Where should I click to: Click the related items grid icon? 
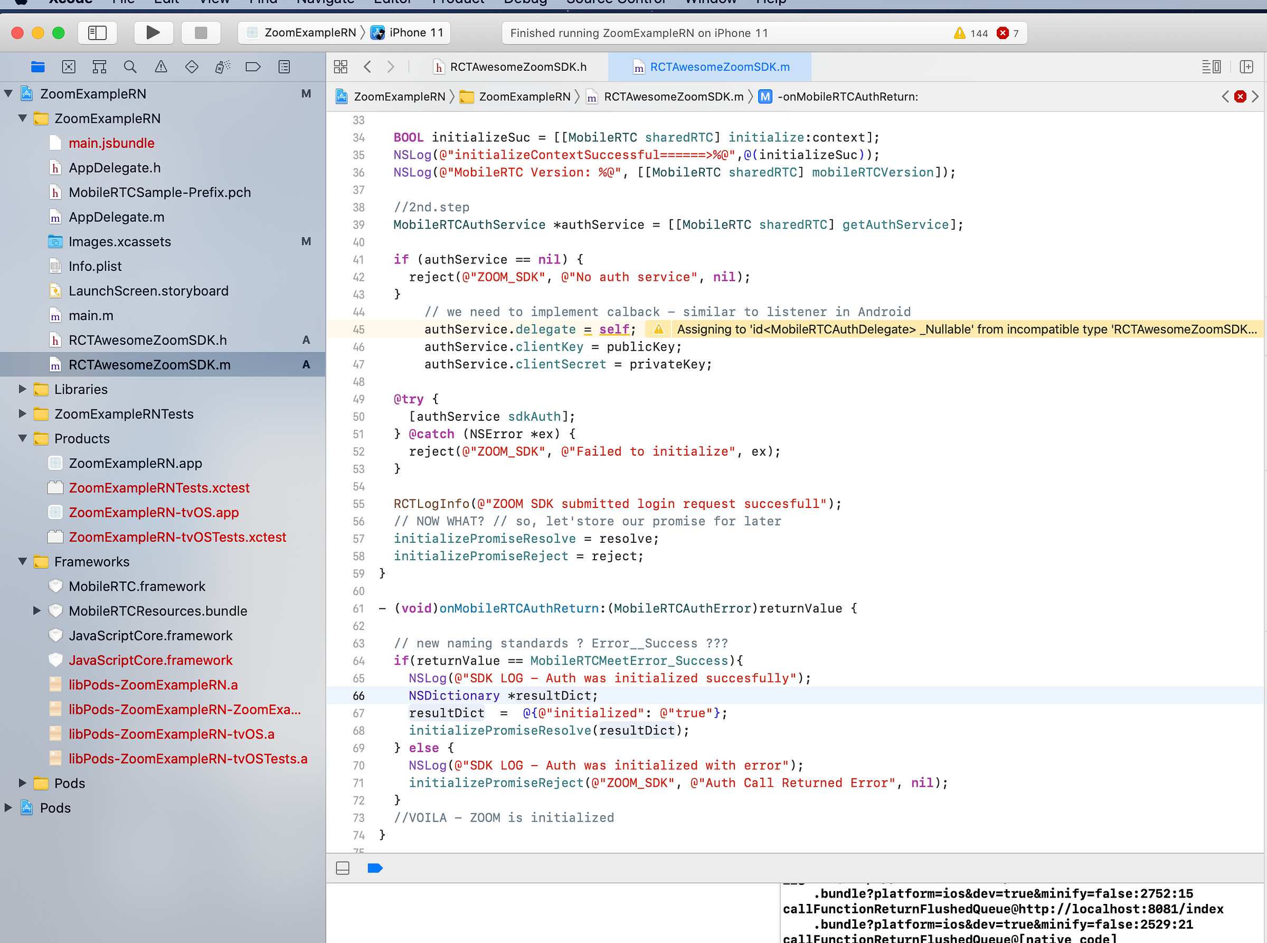[x=341, y=67]
